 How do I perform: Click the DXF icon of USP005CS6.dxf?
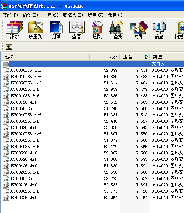point(6,121)
